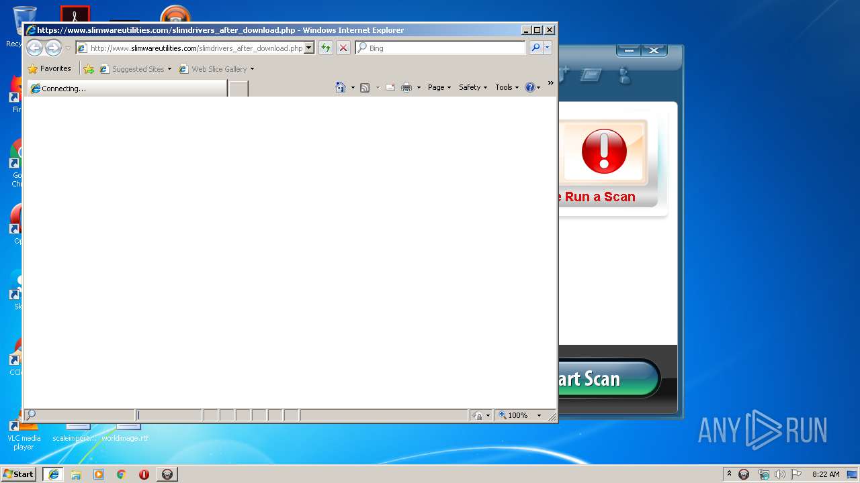
Task: Click the SlimDrivers tray icon
Action: (x=744, y=474)
